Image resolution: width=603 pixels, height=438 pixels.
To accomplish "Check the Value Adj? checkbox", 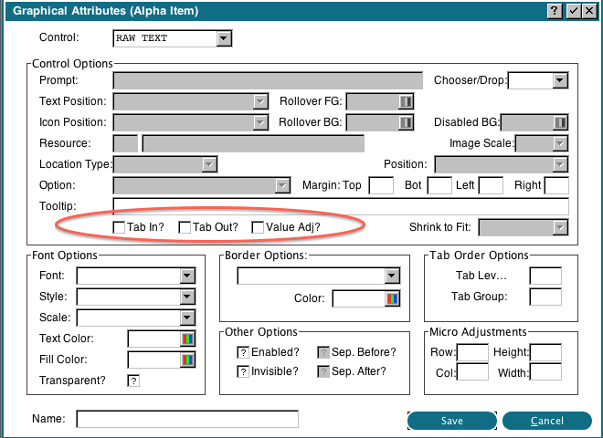I will coord(258,227).
